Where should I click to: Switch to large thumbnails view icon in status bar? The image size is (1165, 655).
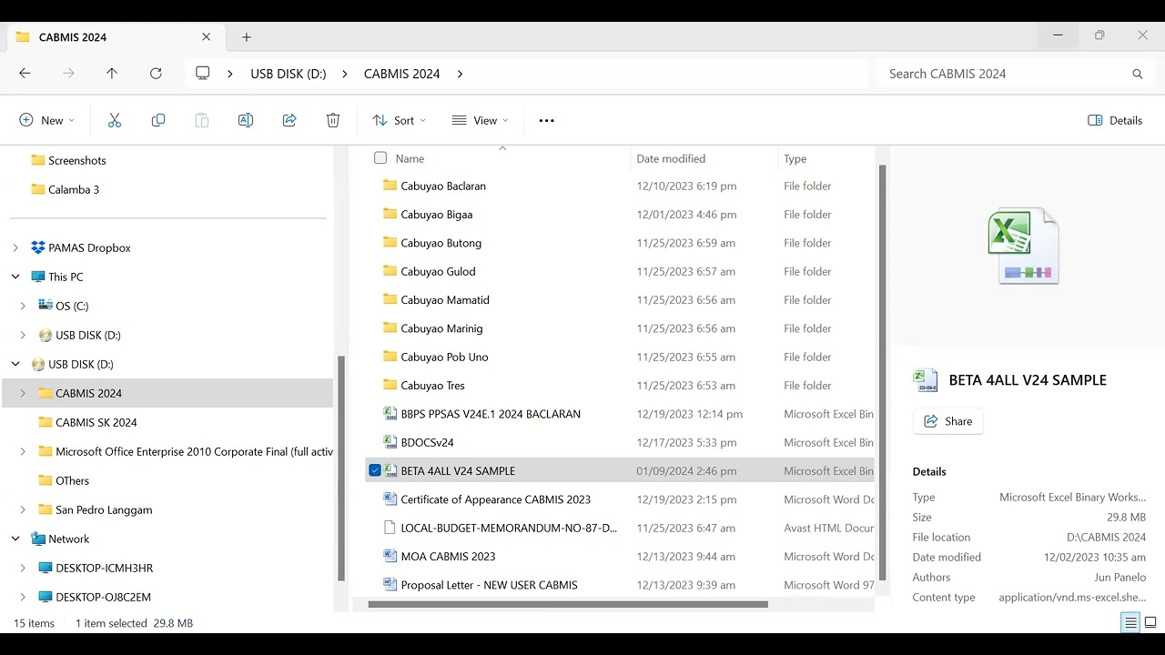pos(1150,622)
